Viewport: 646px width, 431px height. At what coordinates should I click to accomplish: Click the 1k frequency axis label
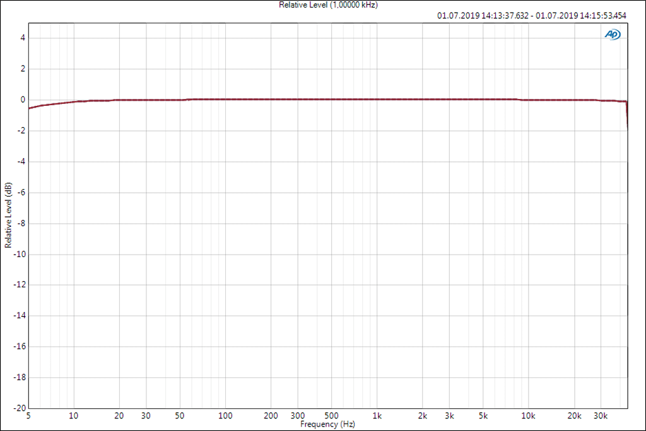(377, 416)
